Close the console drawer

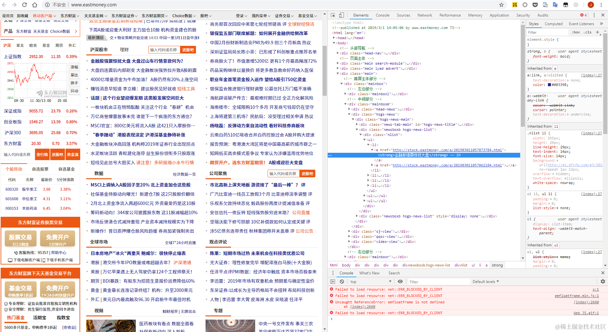[603, 273]
